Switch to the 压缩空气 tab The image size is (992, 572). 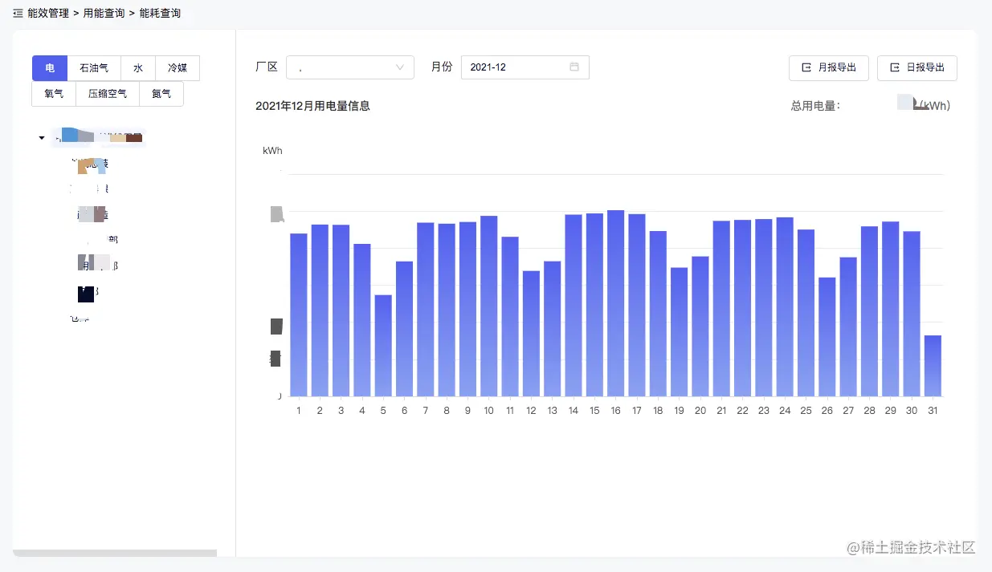pos(108,94)
